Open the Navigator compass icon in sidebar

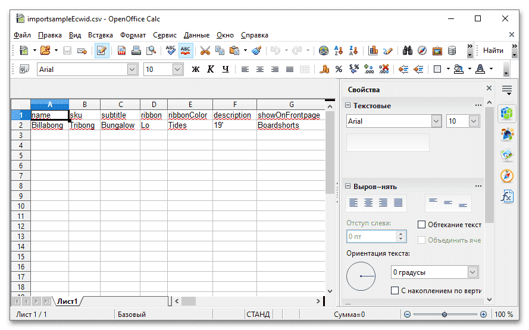(x=507, y=175)
